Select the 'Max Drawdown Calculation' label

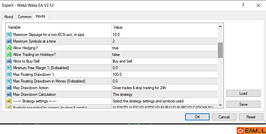tap(34, 94)
